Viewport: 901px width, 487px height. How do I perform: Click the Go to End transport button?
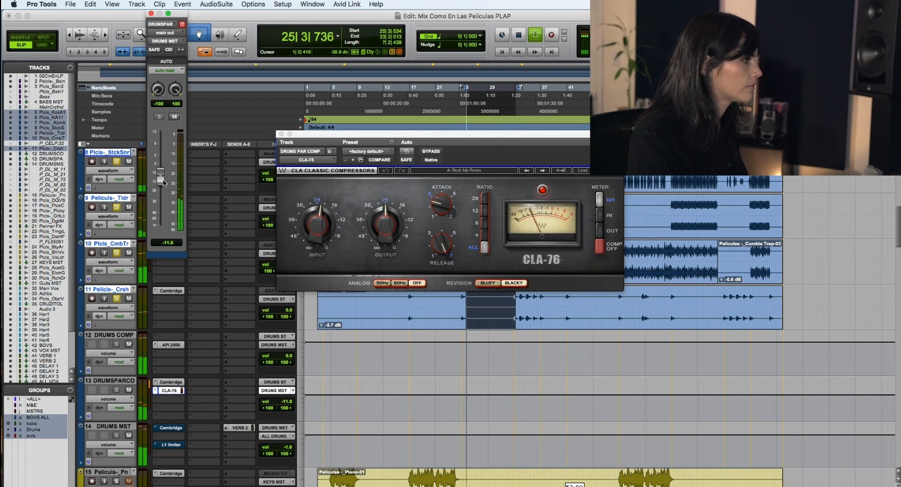coord(551,52)
